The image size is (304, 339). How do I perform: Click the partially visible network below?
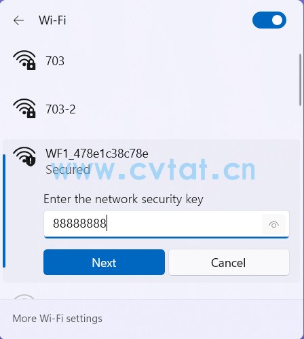pos(24,296)
